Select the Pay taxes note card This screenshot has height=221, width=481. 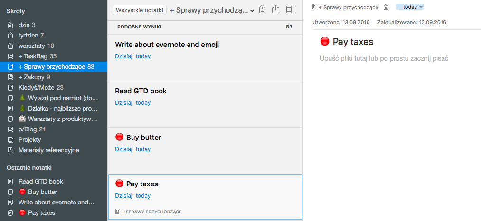[205, 197]
